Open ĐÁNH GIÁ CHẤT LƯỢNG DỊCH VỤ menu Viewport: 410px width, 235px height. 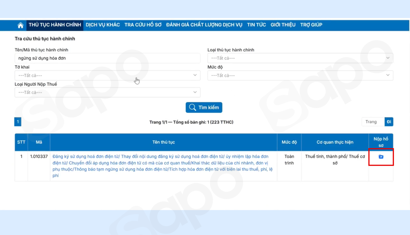click(x=204, y=25)
